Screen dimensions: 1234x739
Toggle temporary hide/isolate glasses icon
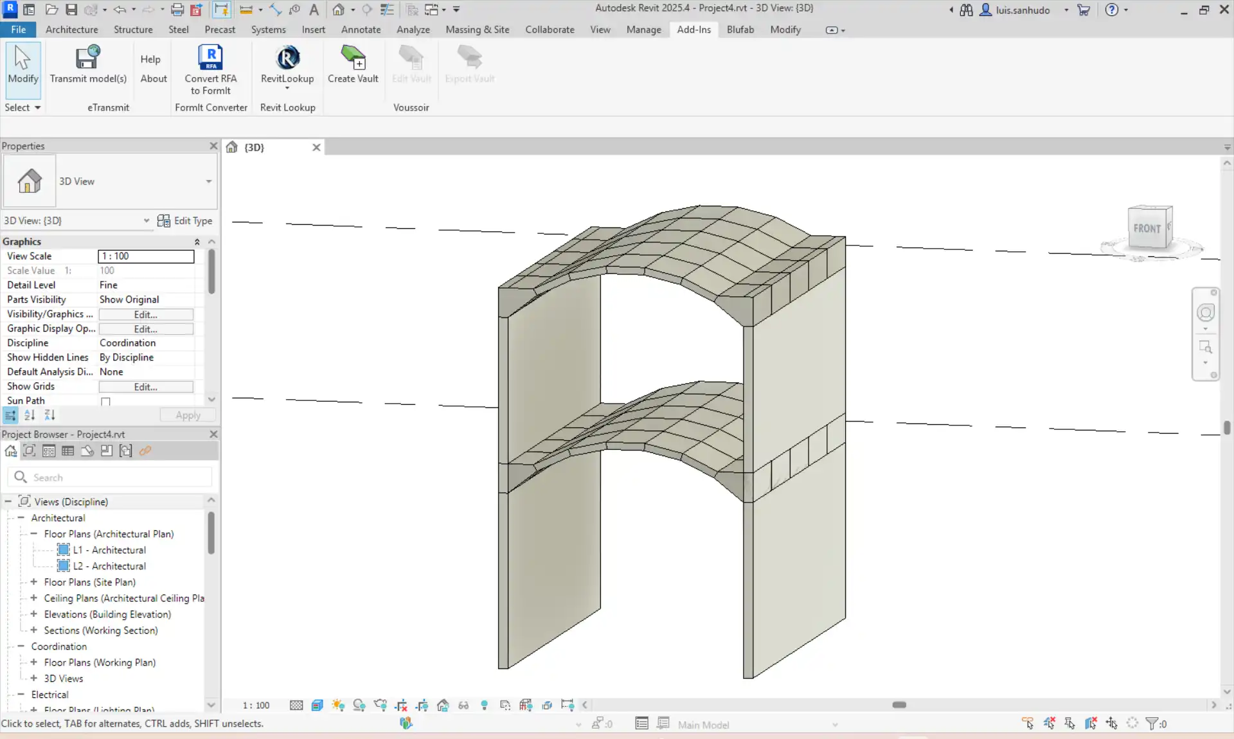[x=463, y=705]
